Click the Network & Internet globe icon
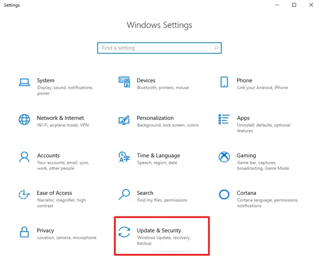The width and height of the screenshot is (319, 267). tap(24, 119)
